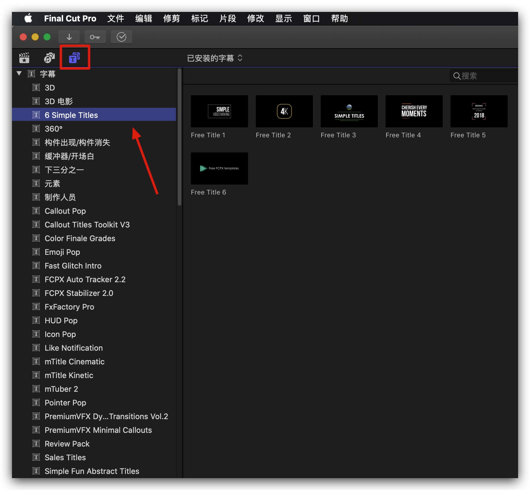Open the 已安装的字幕 popup menu
The width and height of the screenshot is (530, 490).
pyautogui.click(x=214, y=58)
